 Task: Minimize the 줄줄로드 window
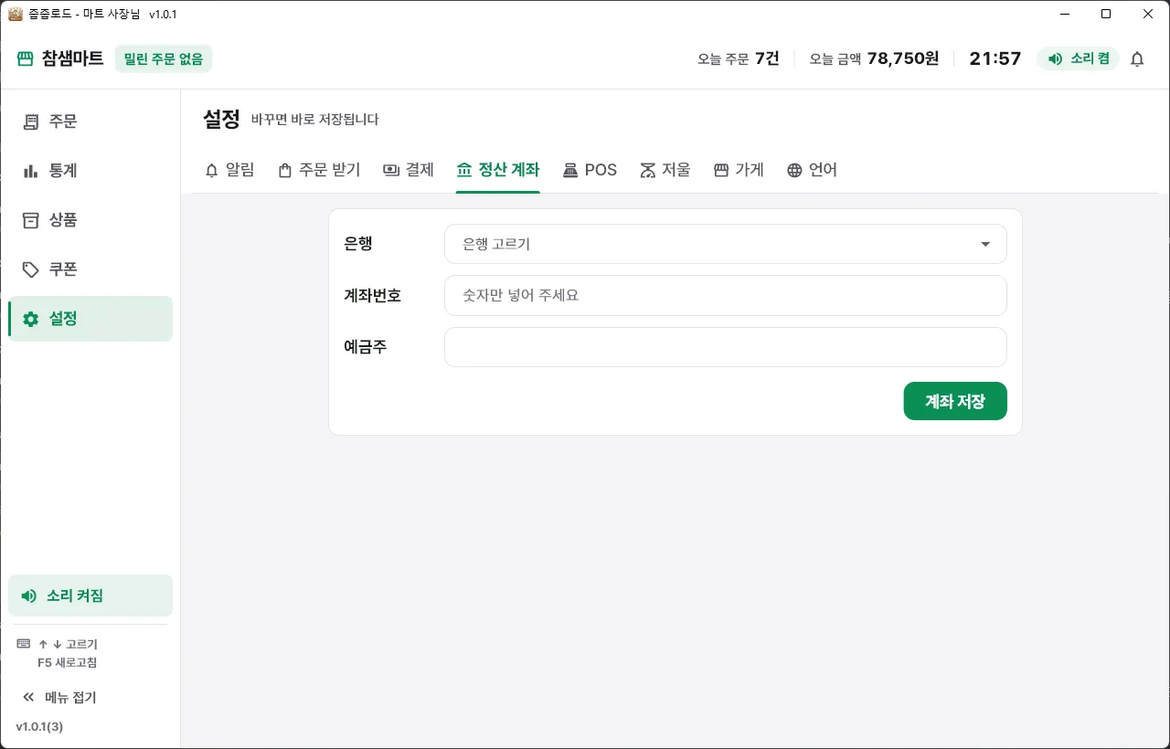tap(1065, 14)
